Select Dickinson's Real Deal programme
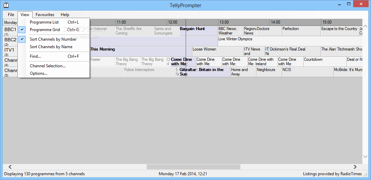This screenshot has width=371, height=180. 295,51
